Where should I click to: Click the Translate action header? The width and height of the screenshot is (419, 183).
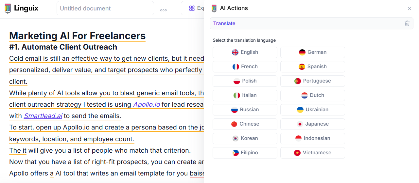(224, 23)
